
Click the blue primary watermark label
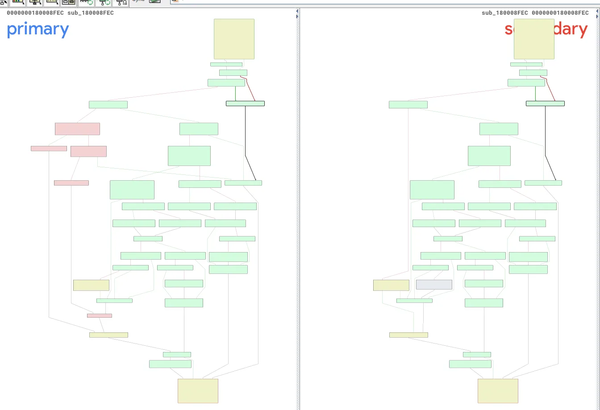[38, 29]
